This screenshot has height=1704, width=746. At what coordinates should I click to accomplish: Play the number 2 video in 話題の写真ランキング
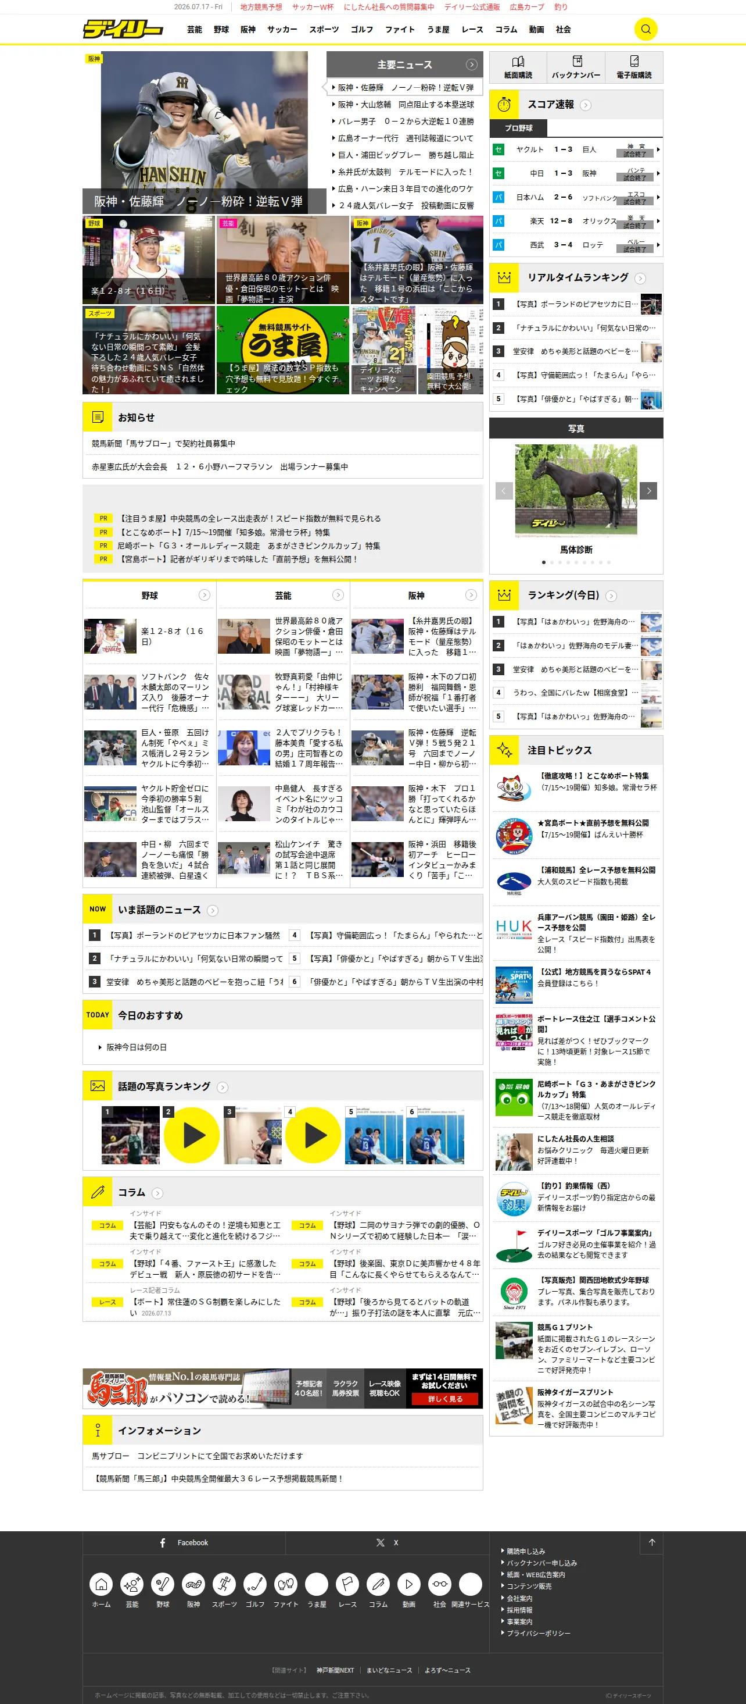(192, 1135)
